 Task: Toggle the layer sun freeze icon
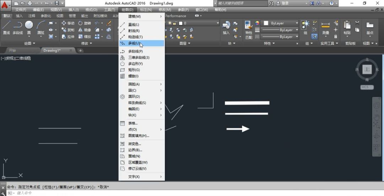(x=170, y=23)
